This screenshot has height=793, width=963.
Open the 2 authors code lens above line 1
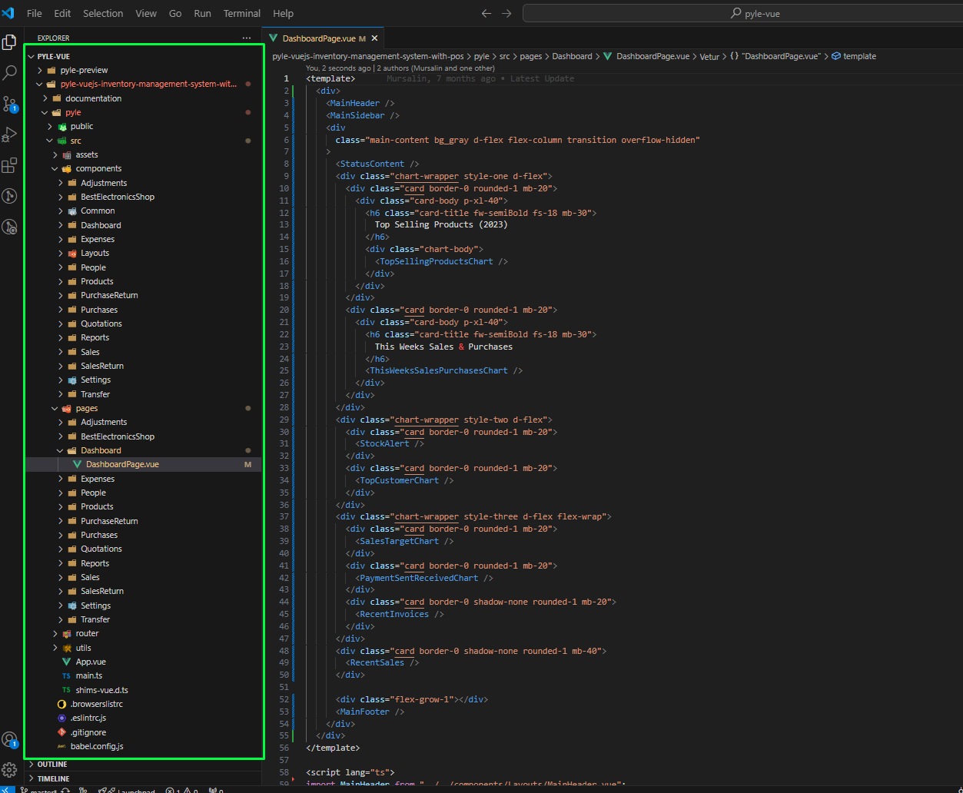click(435, 68)
